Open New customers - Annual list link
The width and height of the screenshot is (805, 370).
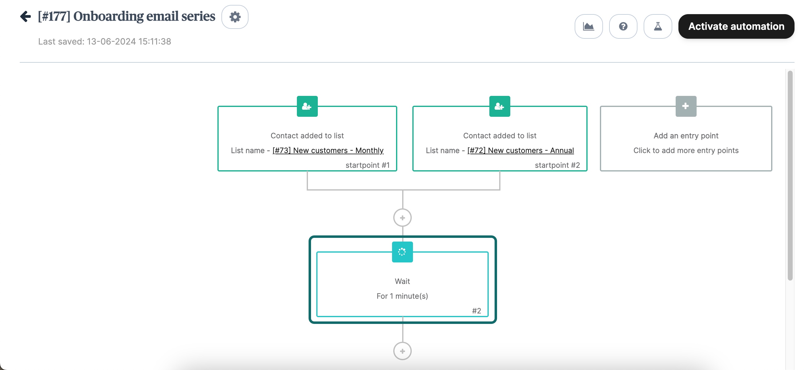click(x=520, y=150)
